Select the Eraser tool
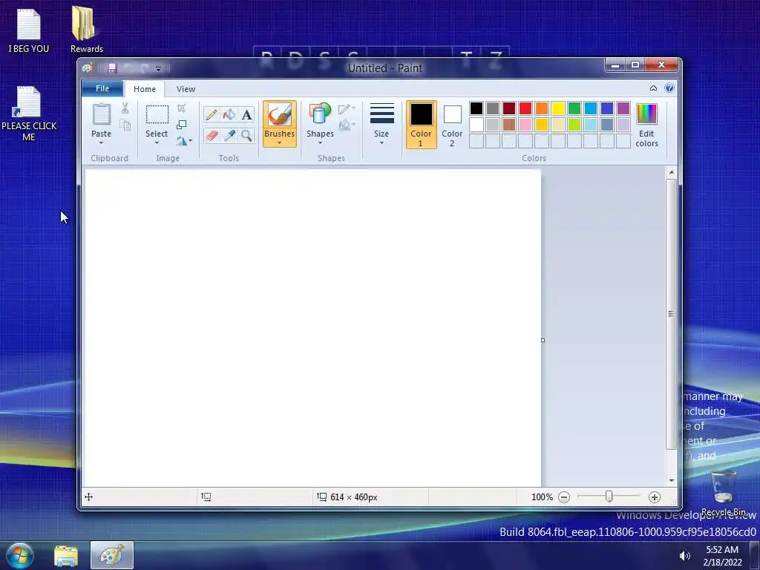760x570 pixels. [212, 135]
